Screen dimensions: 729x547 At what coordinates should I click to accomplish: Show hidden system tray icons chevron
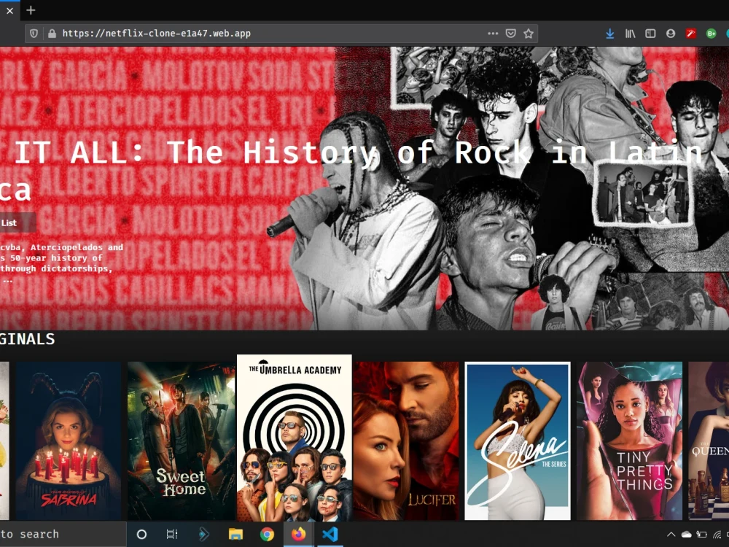point(671,535)
